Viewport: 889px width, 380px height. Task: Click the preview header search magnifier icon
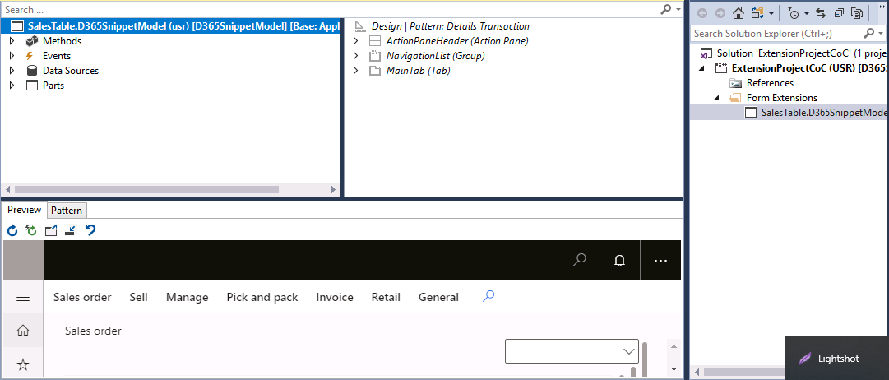coord(579,260)
